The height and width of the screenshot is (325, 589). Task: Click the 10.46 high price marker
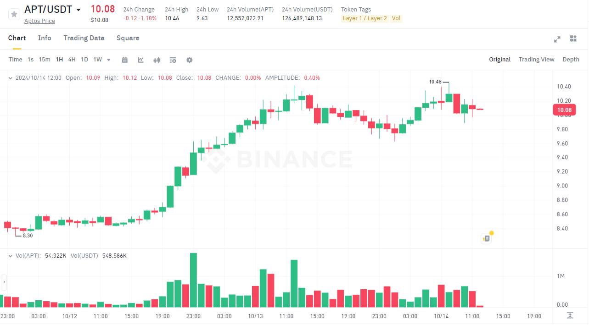click(x=435, y=82)
